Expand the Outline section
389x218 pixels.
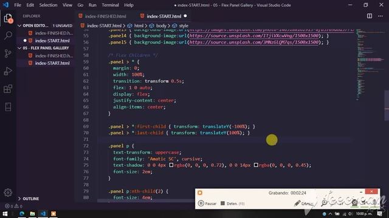19,199
